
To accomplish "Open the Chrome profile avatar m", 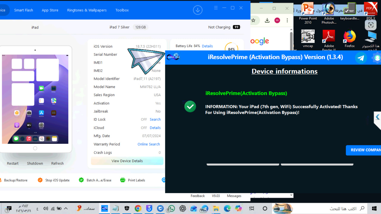I will pos(277,20).
